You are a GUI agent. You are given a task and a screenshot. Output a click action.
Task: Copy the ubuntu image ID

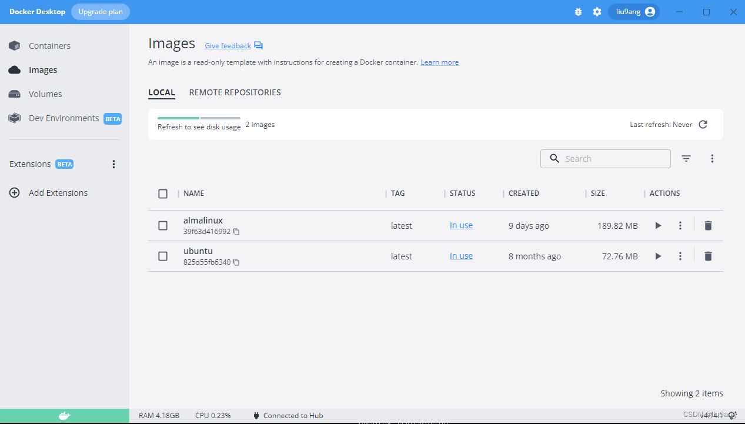(236, 262)
